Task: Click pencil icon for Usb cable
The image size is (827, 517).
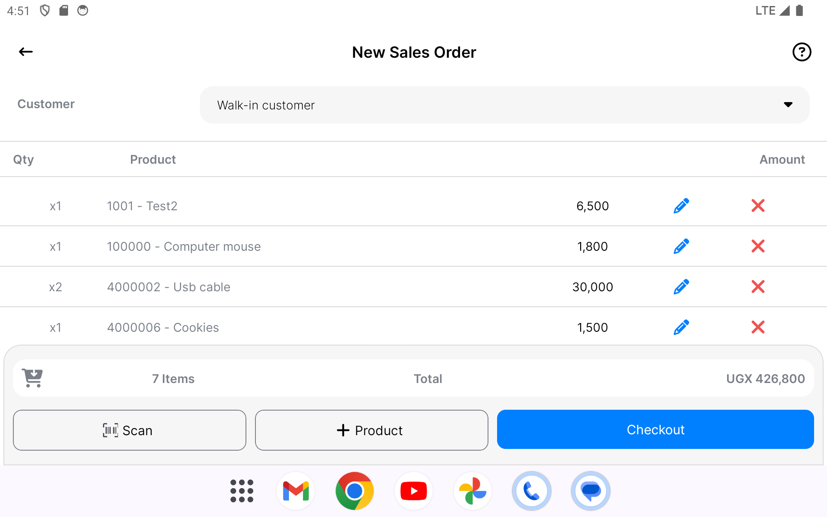Action: tap(681, 287)
